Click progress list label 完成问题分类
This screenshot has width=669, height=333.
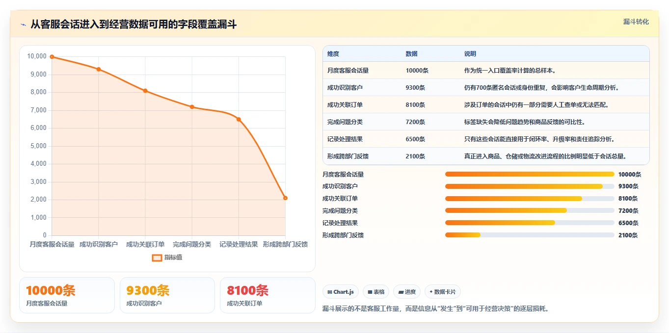coord(340,211)
